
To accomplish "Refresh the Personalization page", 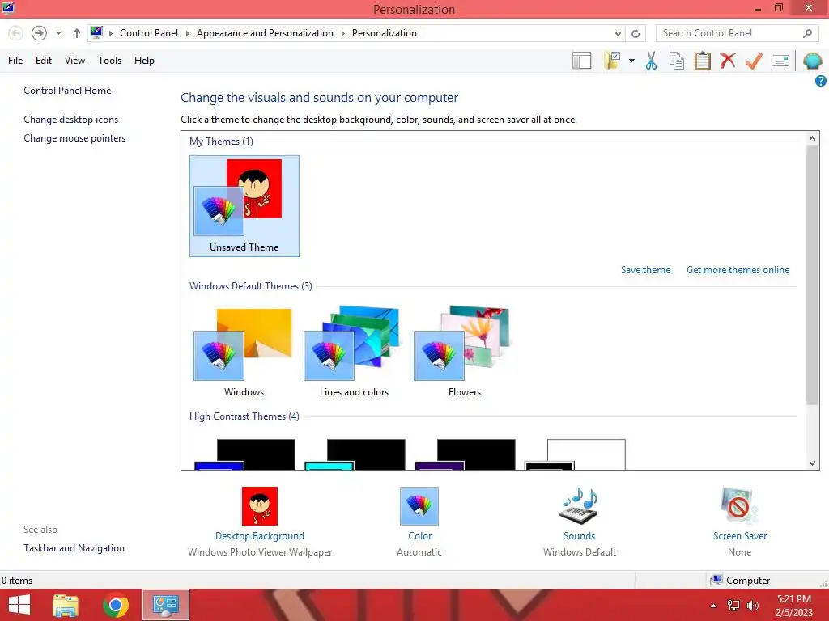I will coord(636,33).
